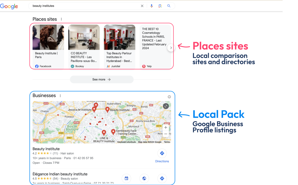Click the "Beauty Institute | Paris" card title
298x185 pixels.
coord(46,55)
